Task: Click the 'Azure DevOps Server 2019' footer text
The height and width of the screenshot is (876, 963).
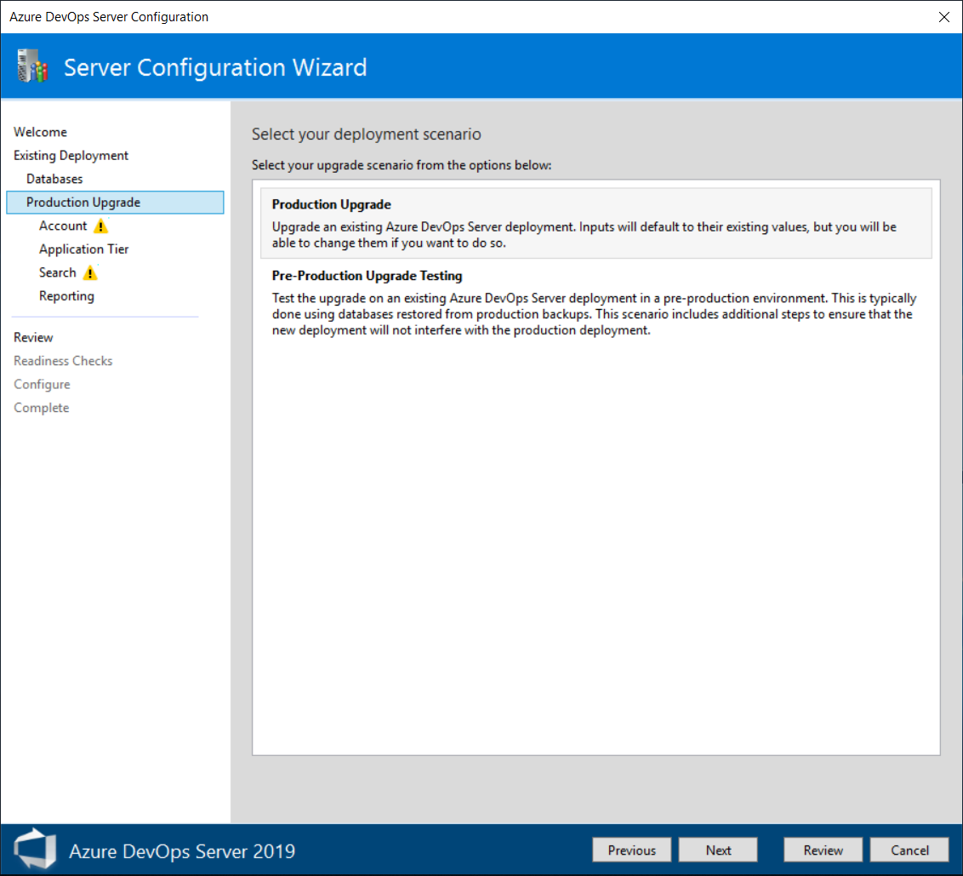Action: [x=182, y=850]
